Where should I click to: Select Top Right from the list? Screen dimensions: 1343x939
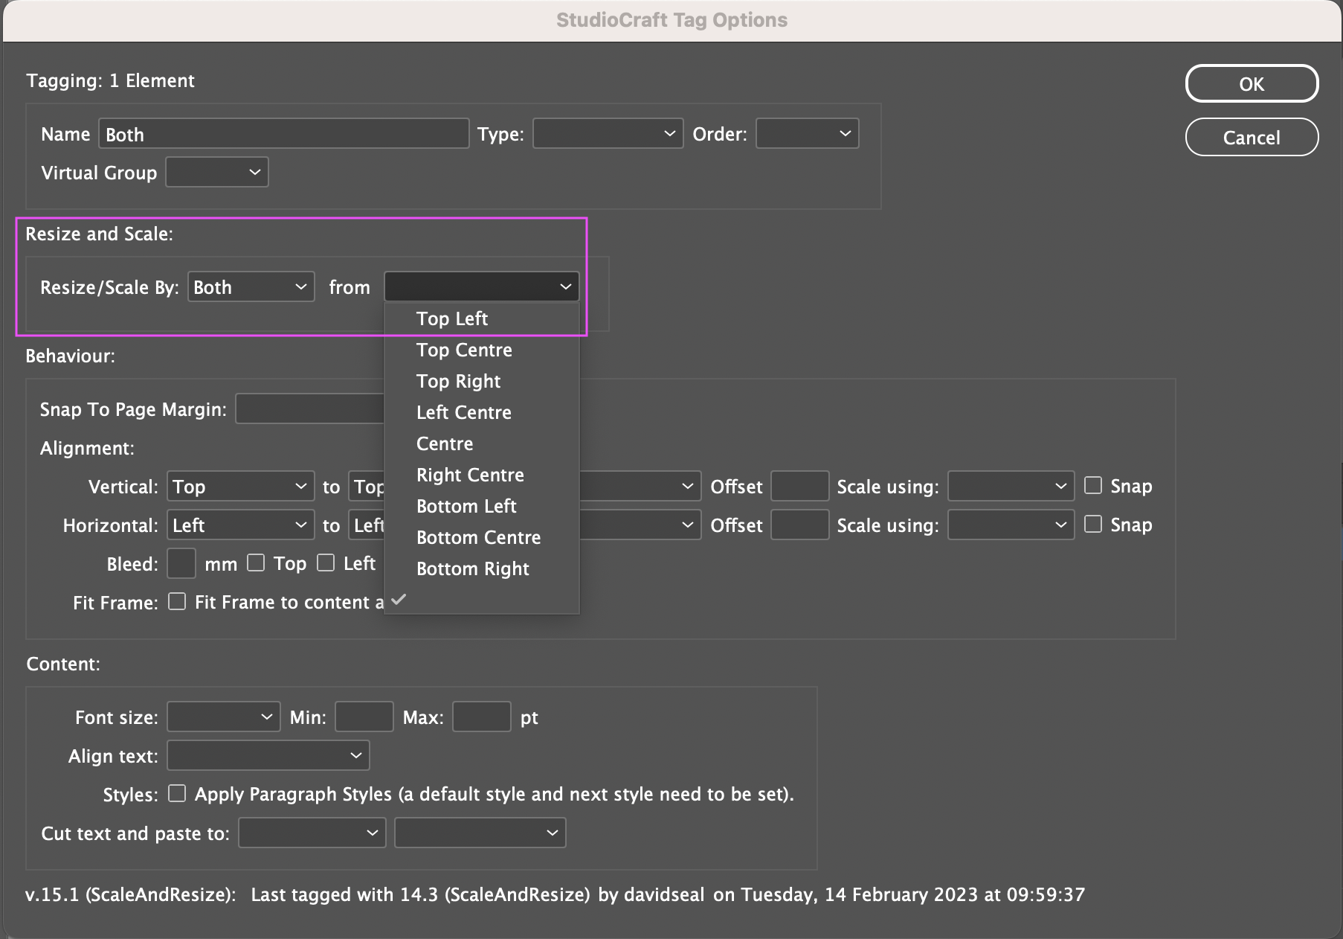pos(481,381)
